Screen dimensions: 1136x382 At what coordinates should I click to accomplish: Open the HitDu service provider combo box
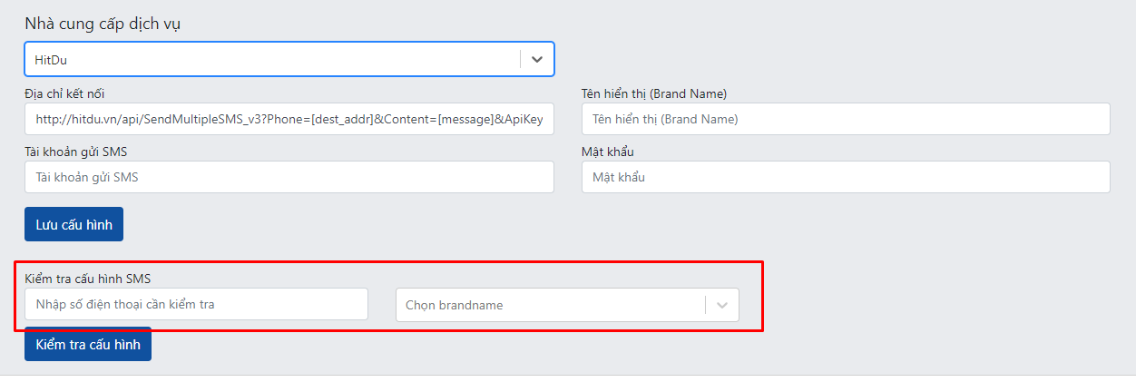point(289,59)
